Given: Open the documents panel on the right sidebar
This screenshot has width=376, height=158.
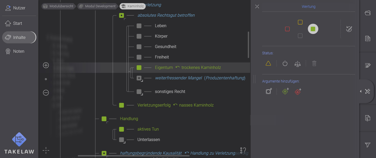Looking at the screenshot, I should [x=367, y=38].
